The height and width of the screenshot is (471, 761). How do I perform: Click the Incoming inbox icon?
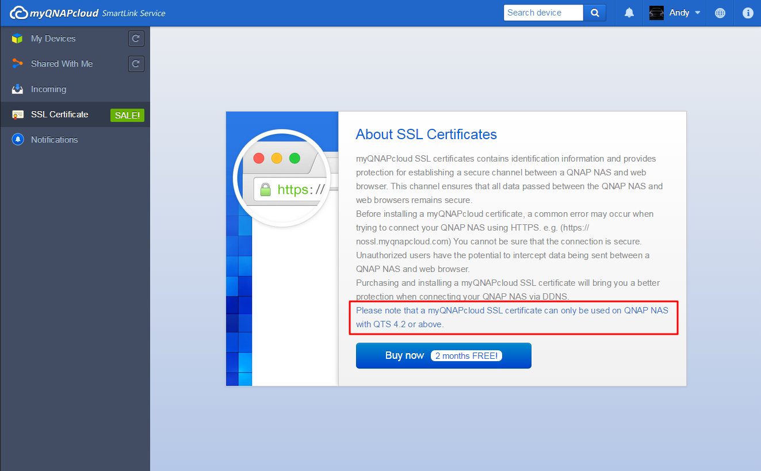tap(18, 89)
